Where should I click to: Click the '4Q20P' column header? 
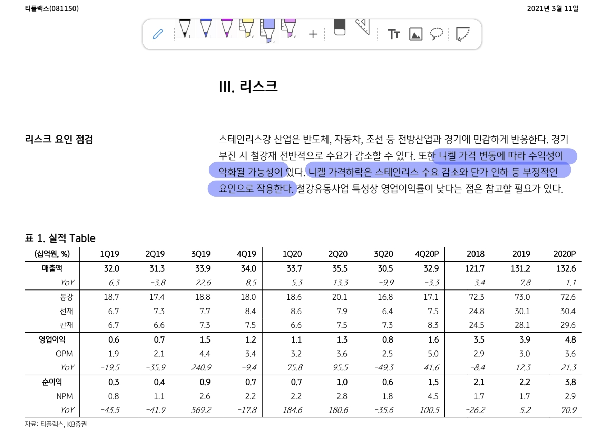click(x=427, y=254)
